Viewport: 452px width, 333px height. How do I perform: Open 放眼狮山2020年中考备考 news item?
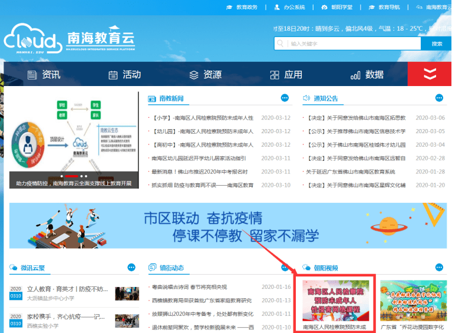203,314
